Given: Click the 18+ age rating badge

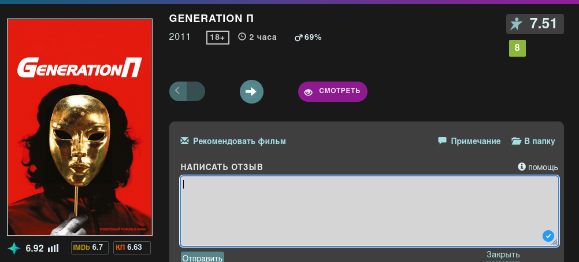Looking at the screenshot, I should [218, 38].
